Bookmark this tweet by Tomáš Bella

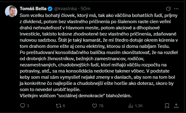point(167,106)
